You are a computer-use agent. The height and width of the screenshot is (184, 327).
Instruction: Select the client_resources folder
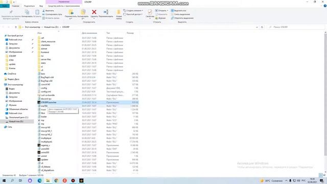click(x=48, y=41)
